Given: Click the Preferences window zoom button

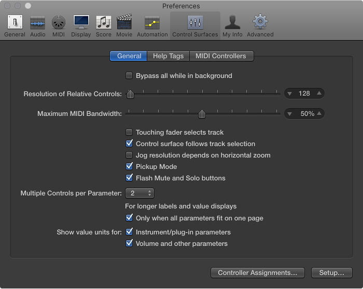Looking at the screenshot, I should click(28, 6).
